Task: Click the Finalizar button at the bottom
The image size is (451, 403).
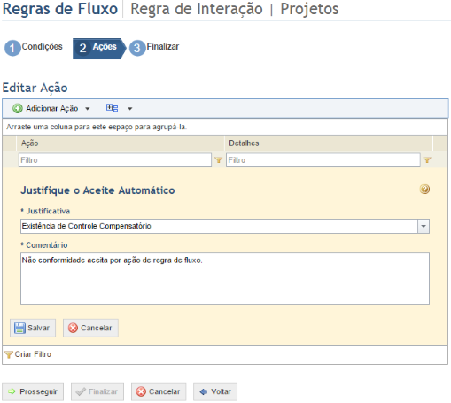Action: point(97,391)
